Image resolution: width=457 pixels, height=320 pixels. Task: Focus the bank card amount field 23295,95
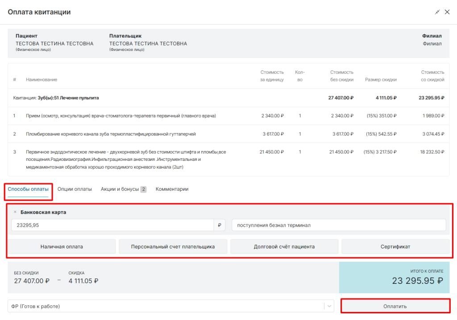pos(112,225)
